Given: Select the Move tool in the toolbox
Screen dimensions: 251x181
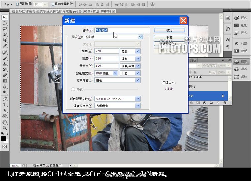Looking at the screenshot, I should click(5, 17).
